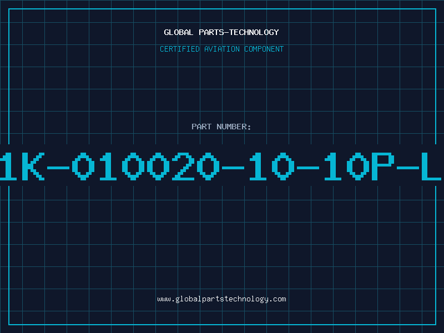Open the www.globalpartstechnology.com link
This screenshot has height=333, width=444.
[x=221, y=299]
